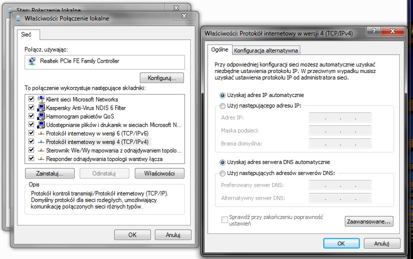413x259 pixels.
Task: Click the Preferowany serwer DNS field
Action: [x=340, y=185]
